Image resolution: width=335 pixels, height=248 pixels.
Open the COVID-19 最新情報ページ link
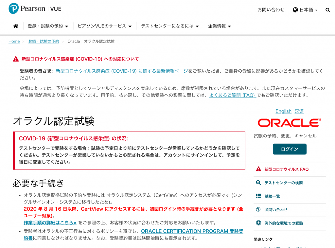pos(122,71)
